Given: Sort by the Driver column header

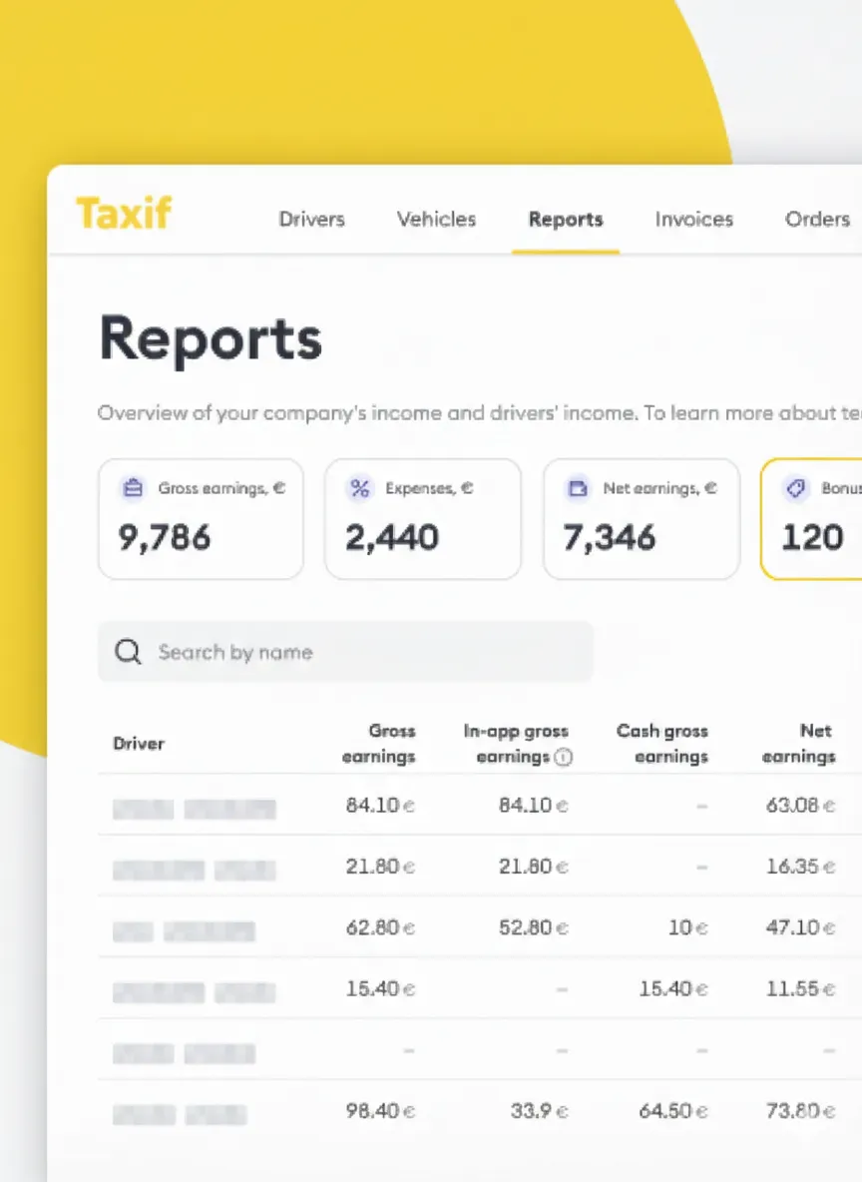Looking at the screenshot, I should click(x=139, y=744).
